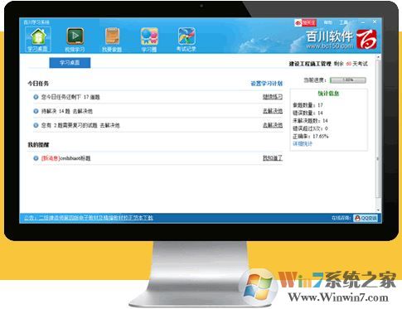Click the 正确率 17.65% statistic
The height and width of the screenshot is (309, 402).
coord(311,136)
